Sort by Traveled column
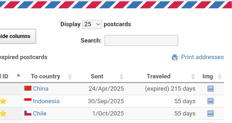Image resolution: width=232 pixels, height=123 pixels. coord(159,76)
